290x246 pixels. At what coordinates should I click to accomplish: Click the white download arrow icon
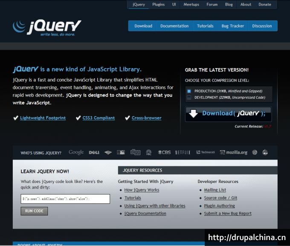(194, 114)
